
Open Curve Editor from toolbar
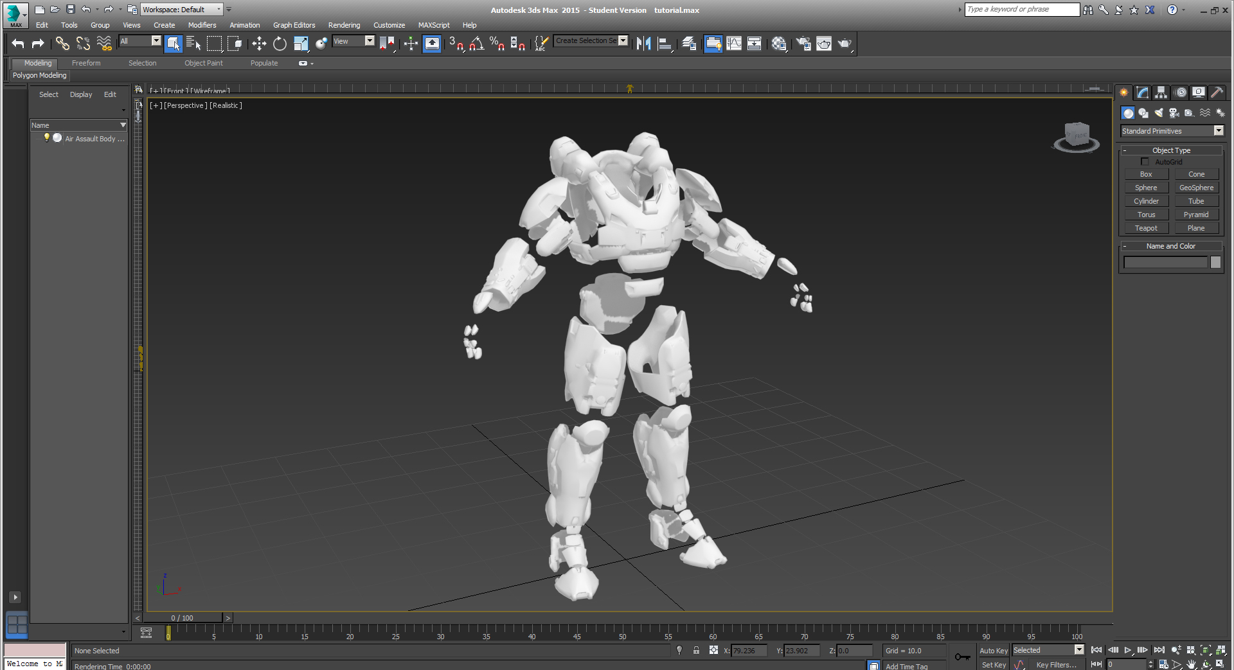(734, 44)
